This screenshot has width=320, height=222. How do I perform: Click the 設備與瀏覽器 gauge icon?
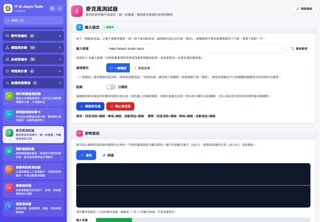point(7,83)
